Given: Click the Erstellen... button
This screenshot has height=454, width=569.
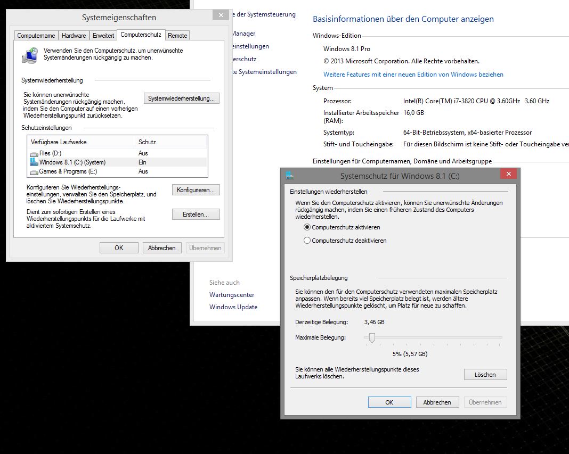Looking at the screenshot, I should click(196, 214).
